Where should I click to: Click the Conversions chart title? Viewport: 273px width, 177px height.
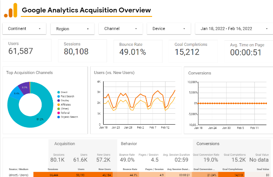pos(199,73)
